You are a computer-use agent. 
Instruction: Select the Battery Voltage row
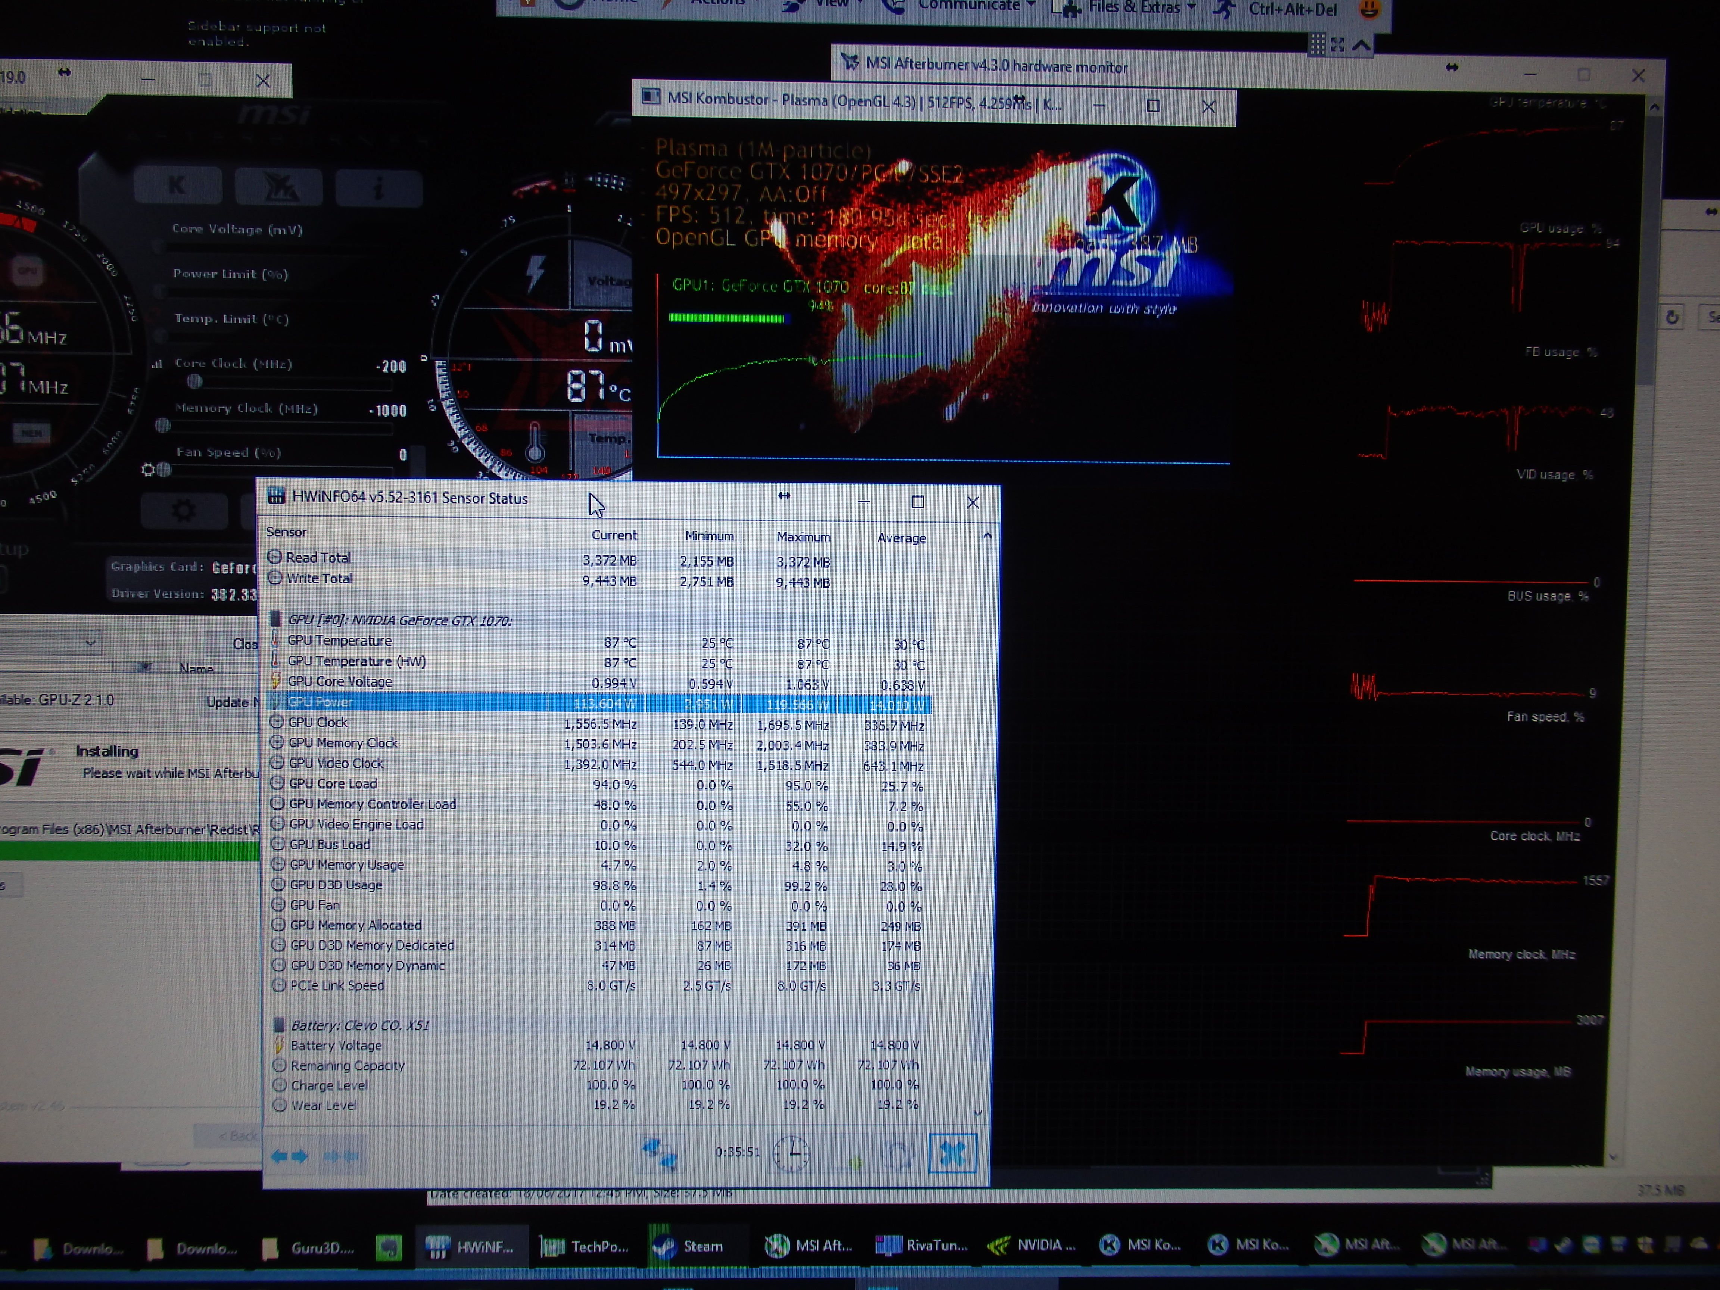[x=599, y=1045]
